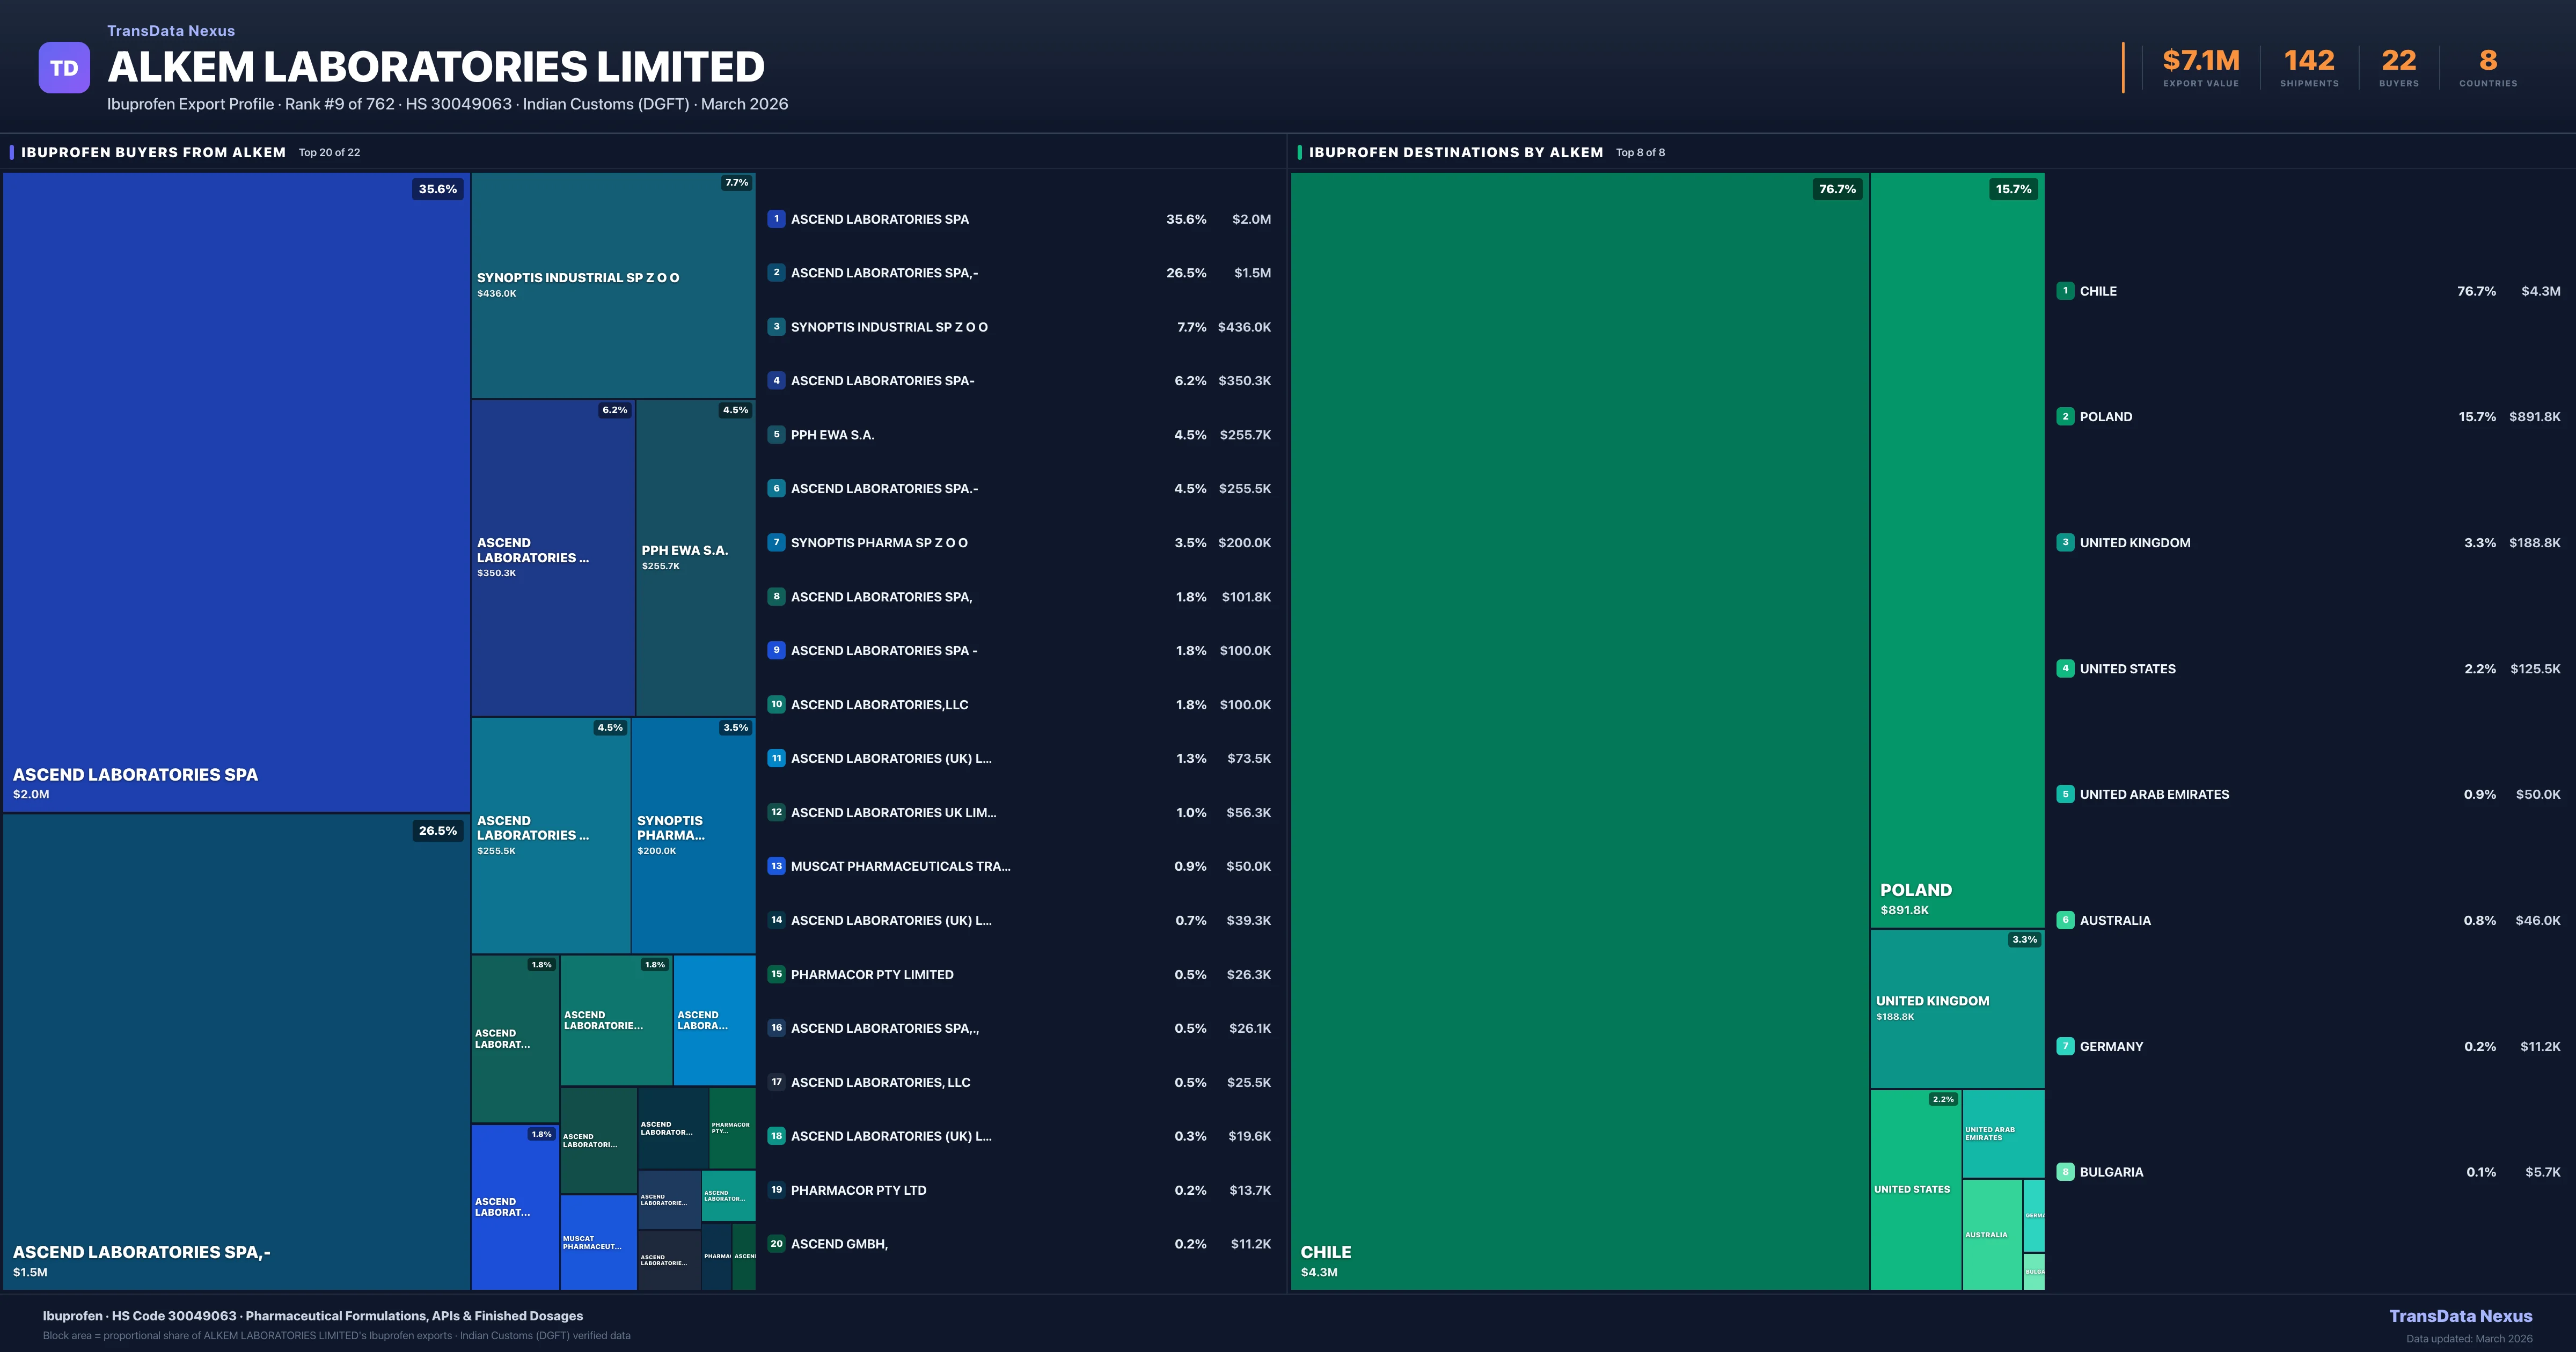Click rank 5 badge by UNITED ARAB EMIRATES
Image resolution: width=2576 pixels, height=1352 pixels.
tap(2065, 794)
